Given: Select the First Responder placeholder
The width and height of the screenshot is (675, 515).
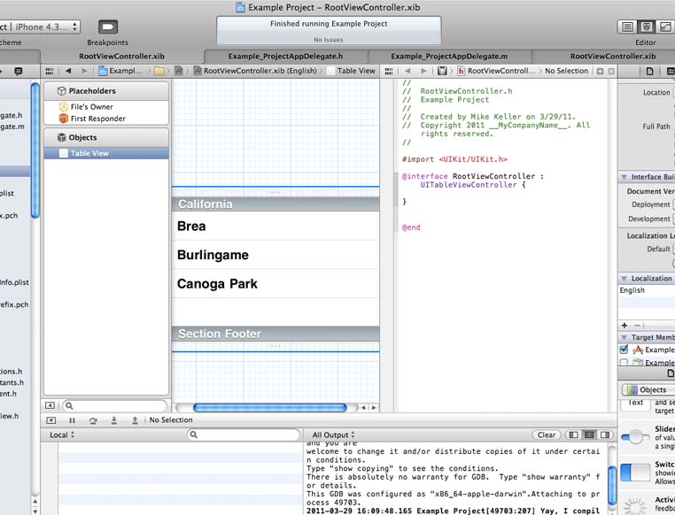Looking at the screenshot, I should [106, 119].
